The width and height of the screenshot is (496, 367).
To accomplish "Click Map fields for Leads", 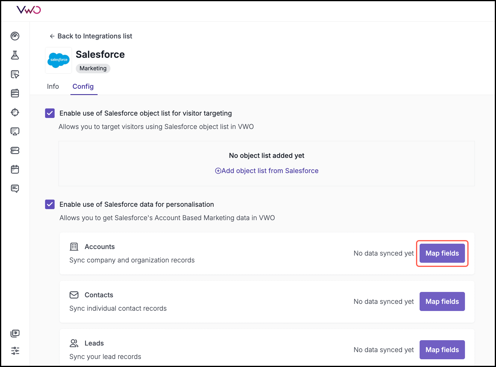I will tap(442, 350).
